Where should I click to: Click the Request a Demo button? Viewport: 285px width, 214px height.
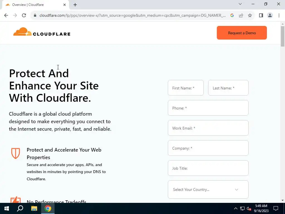click(x=242, y=33)
